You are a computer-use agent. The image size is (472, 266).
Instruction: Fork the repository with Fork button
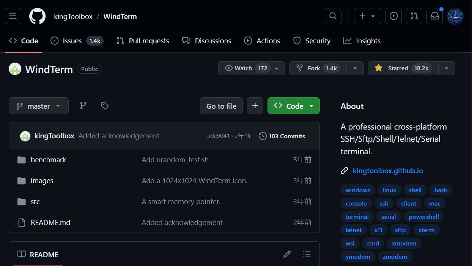coord(318,68)
